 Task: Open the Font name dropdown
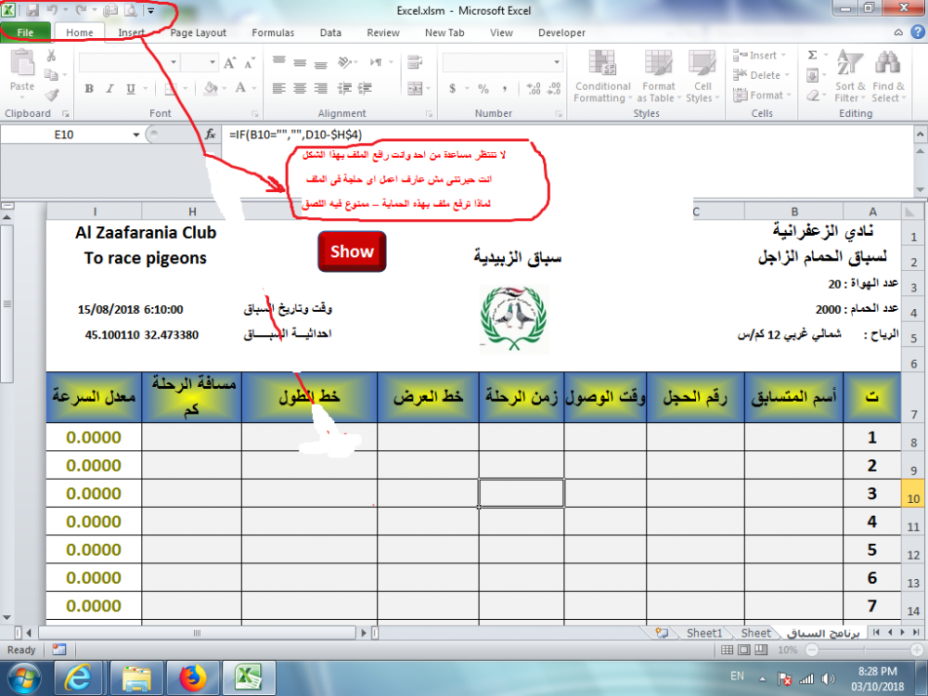click(174, 62)
